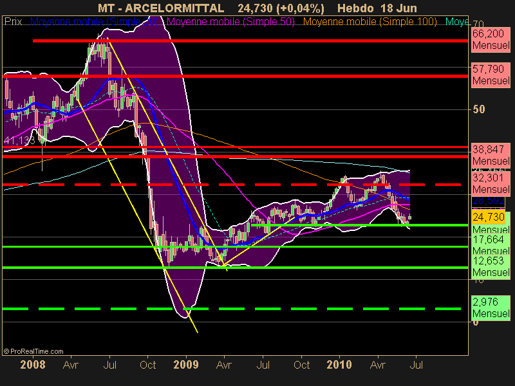Image resolution: width=515 pixels, height=386 pixels.
Task: Click the 2,976 Mensuel support label
Action: click(491, 308)
